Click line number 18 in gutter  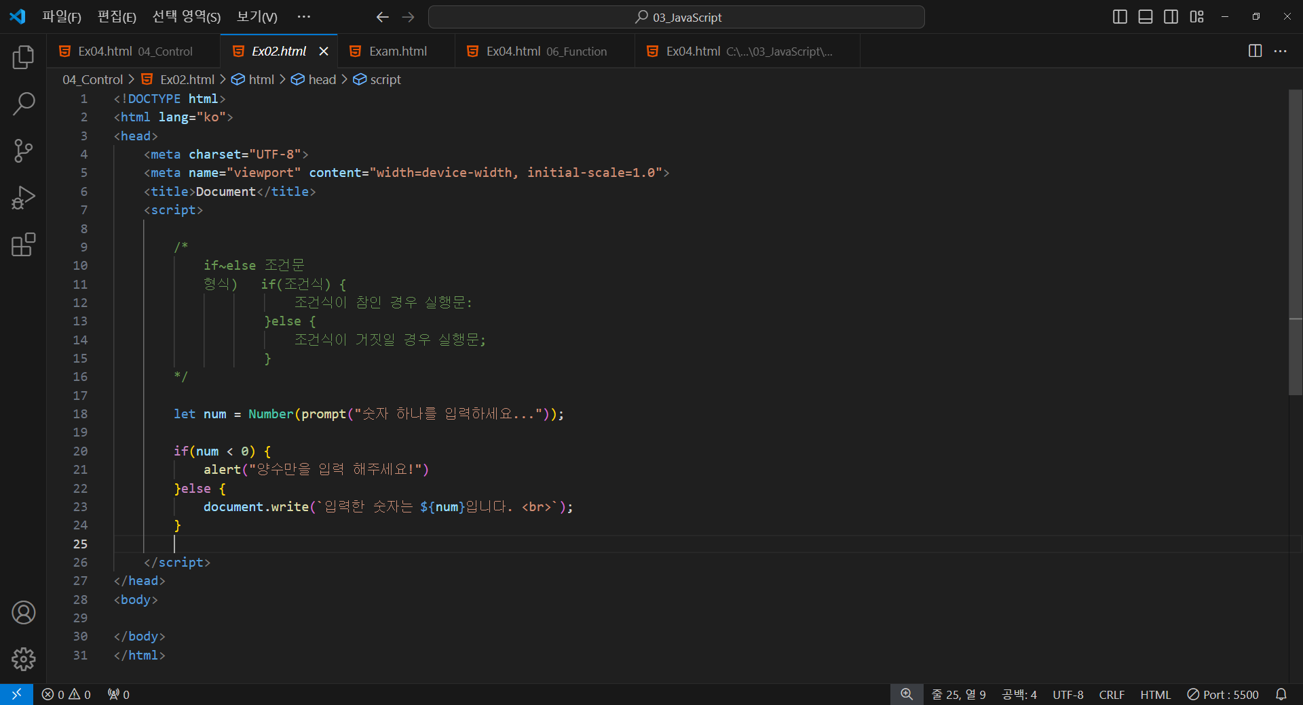[80, 414]
